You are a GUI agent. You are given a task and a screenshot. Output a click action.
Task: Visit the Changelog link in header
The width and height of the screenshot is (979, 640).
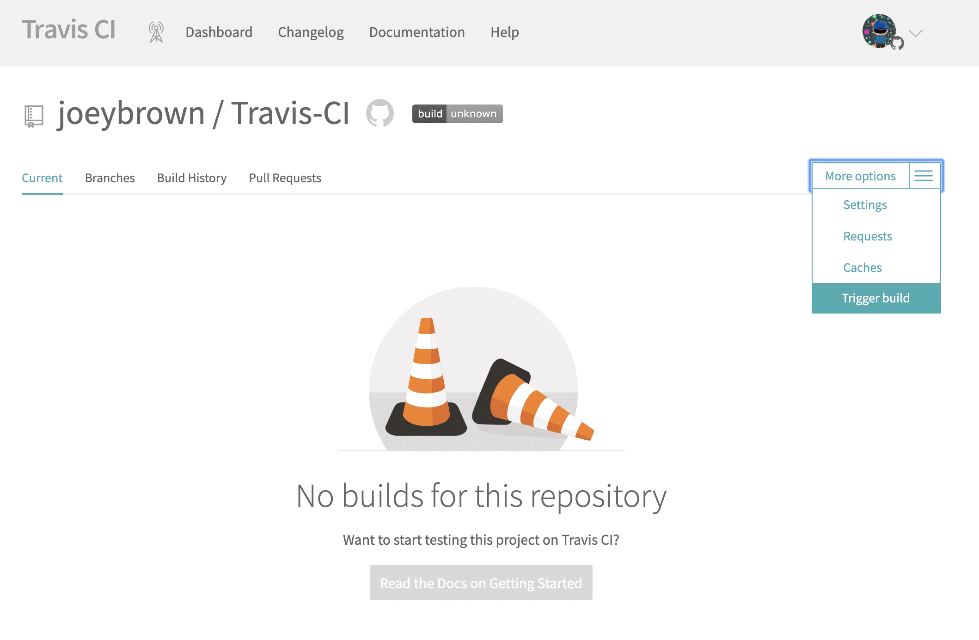(x=311, y=32)
